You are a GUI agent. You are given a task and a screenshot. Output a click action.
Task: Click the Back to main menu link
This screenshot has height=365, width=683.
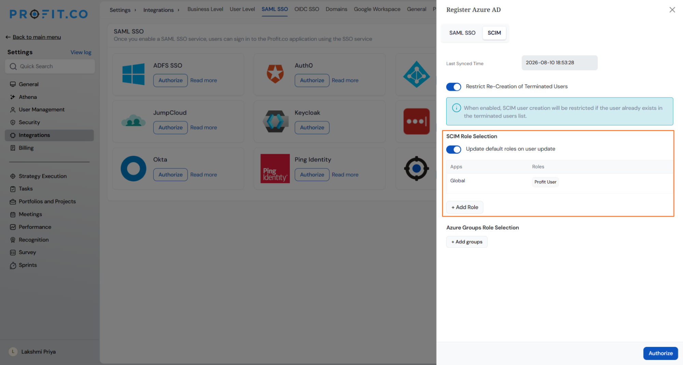(37, 37)
